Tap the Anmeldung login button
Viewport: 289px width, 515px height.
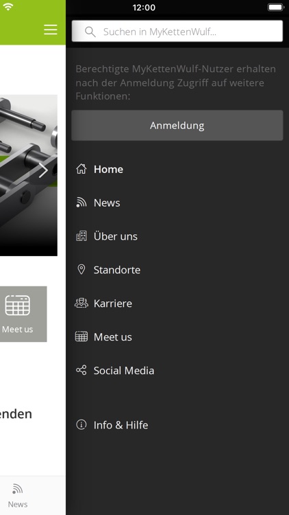[x=177, y=126]
